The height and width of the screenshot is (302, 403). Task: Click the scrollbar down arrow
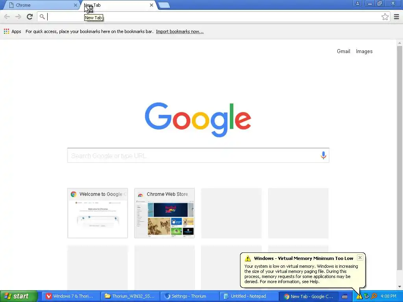(x=399, y=286)
